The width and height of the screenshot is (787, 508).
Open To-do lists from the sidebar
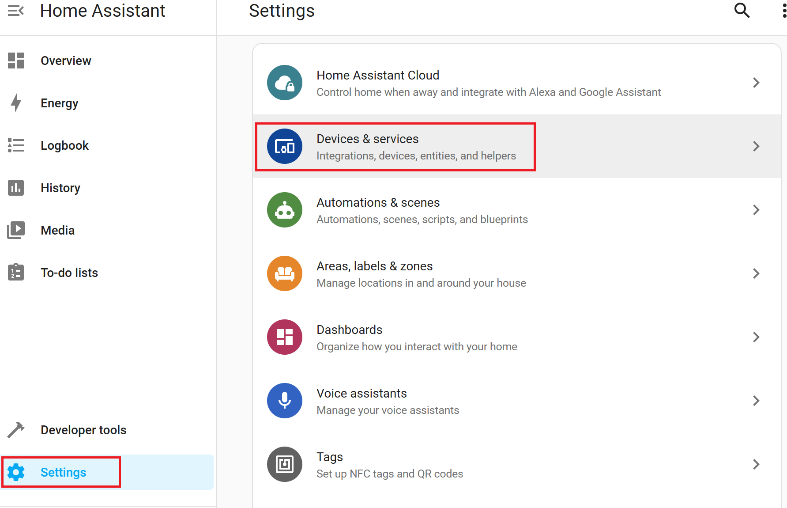coord(69,273)
